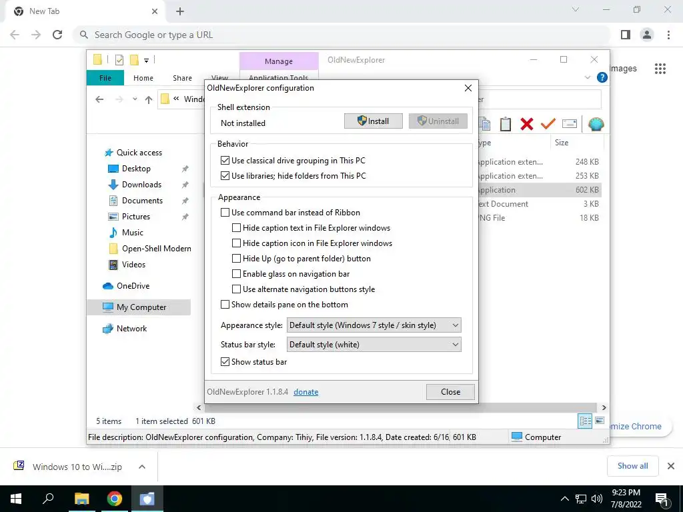The image size is (683, 512).
Task: Select the Manage contextual tab
Action: click(x=279, y=61)
